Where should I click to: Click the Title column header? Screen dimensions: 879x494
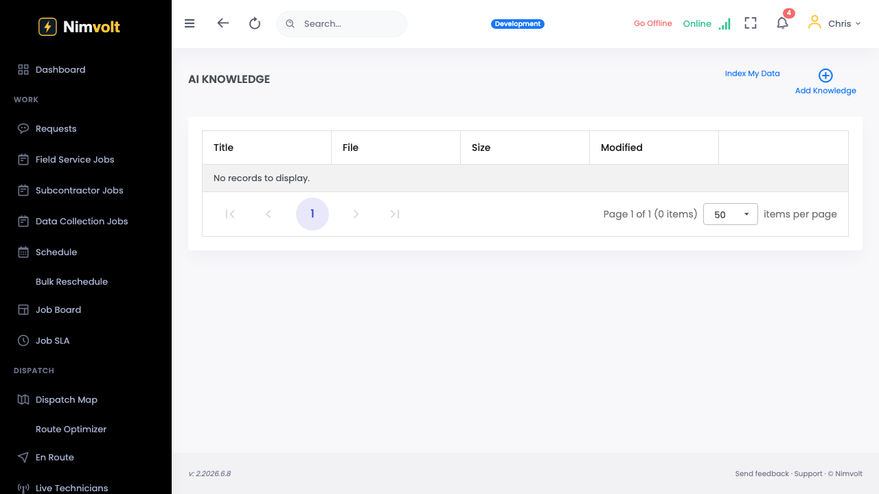tap(266, 148)
